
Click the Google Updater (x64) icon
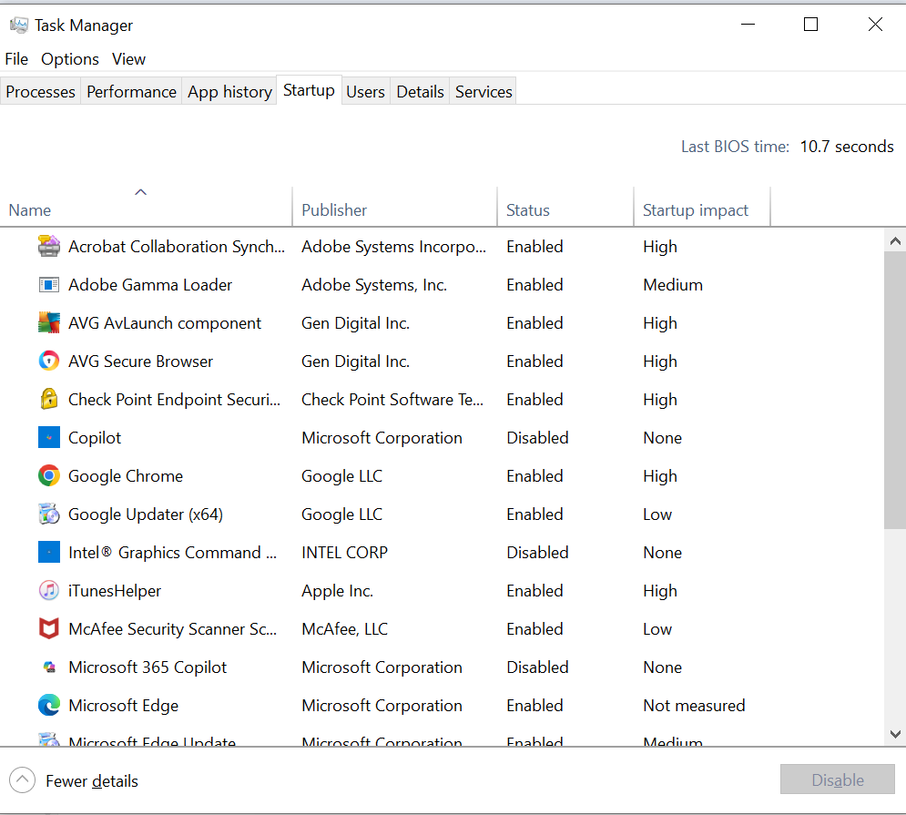(x=48, y=514)
